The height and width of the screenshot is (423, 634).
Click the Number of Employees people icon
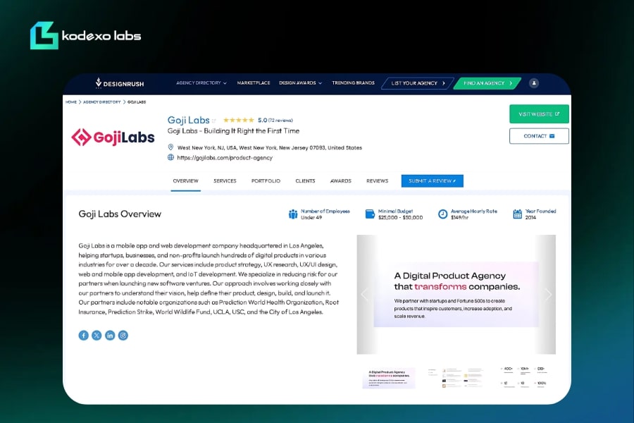coord(293,214)
